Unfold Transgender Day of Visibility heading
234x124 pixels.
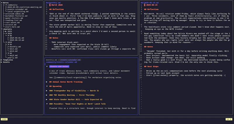click(x=47, y=91)
